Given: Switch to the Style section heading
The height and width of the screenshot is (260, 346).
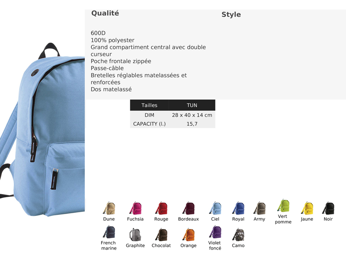Looking at the screenshot, I should coord(231,14).
